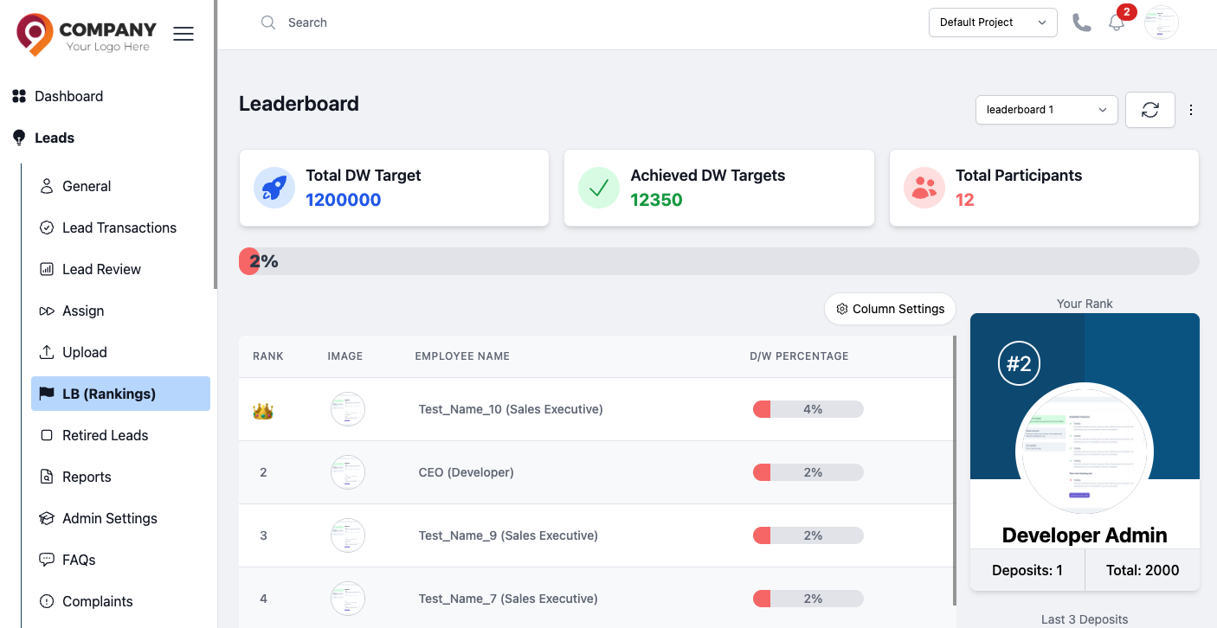The image size is (1217, 628).
Task: Click CEO (Developer)'s 2% percentage bar
Action: tap(808, 472)
